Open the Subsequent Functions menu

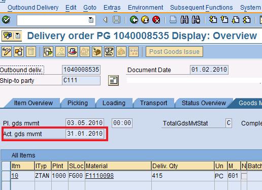(x=202, y=8)
